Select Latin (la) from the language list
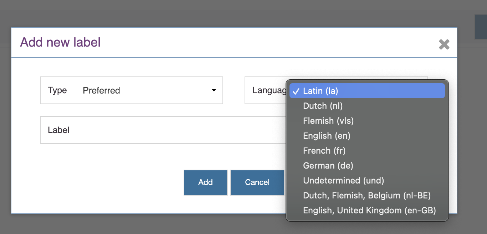Image resolution: width=487 pixels, height=234 pixels. [x=338, y=91]
